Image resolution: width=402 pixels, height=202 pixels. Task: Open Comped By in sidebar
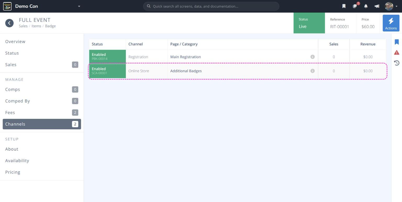[42, 101]
